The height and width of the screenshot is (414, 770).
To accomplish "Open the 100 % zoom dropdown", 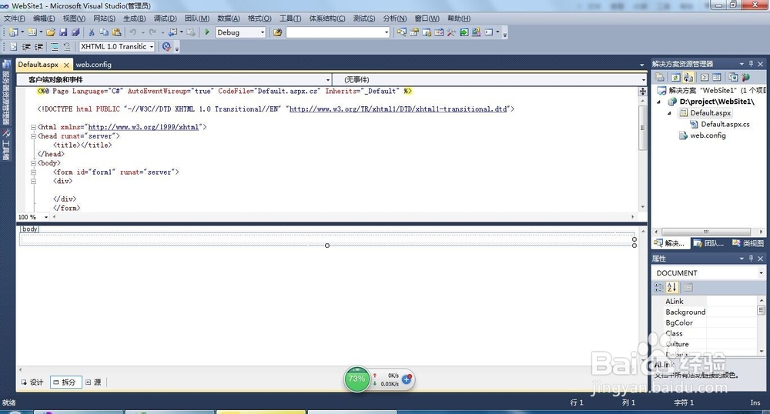I will [x=46, y=217].
